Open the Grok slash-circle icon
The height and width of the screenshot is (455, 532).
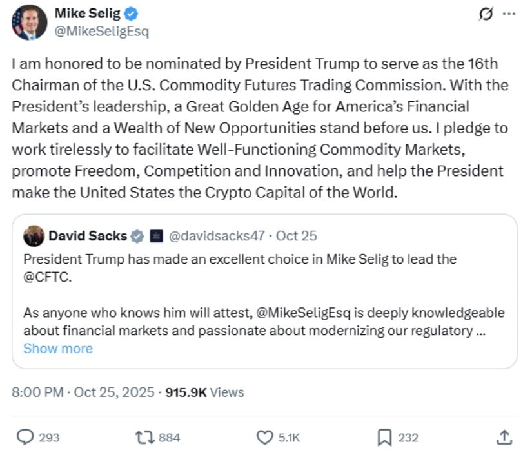485,15
